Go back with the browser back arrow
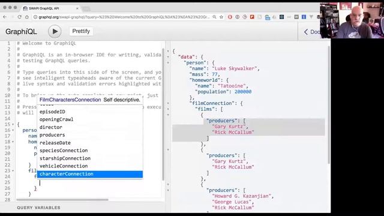 5,17
